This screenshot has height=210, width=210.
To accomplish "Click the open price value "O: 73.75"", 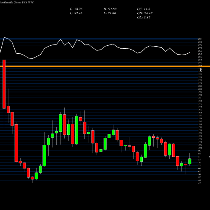I will point(76,9).
